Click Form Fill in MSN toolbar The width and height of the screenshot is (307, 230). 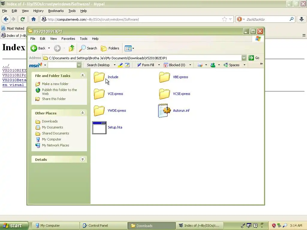coord(145,65)
